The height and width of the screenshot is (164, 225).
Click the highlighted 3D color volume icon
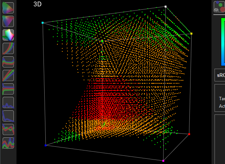click(8, 35)
